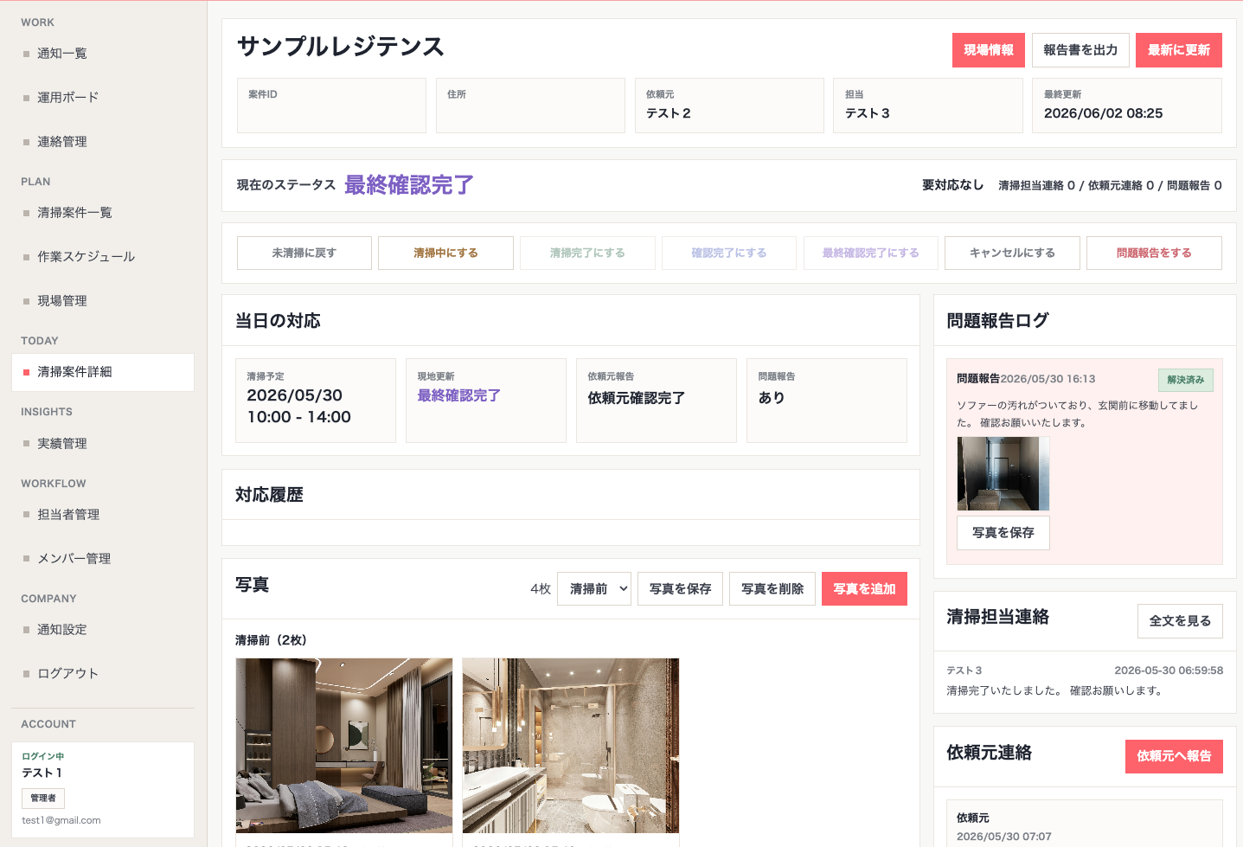The height and width of the screenshot is (847, 1243).
Task: Click the サンプルレジデンス title
Action: pos(341,47)
